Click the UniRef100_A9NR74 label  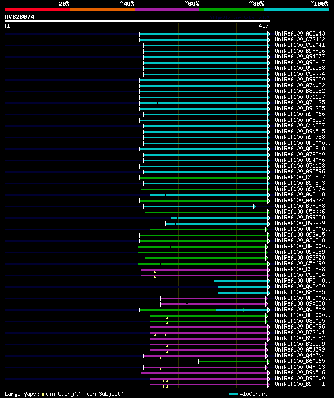pos(300,189)
